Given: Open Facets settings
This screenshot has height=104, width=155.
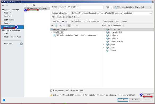Looking at the screenshot, I should tap(7, 23).
